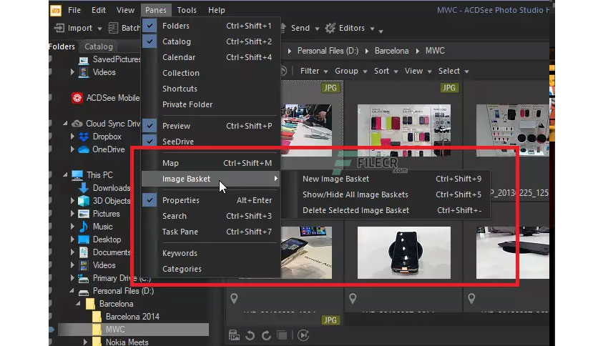Select the Dropbox icon in folder tree
Screen dimensions: 598x346
pyautogui.click(x=84, y=137)
